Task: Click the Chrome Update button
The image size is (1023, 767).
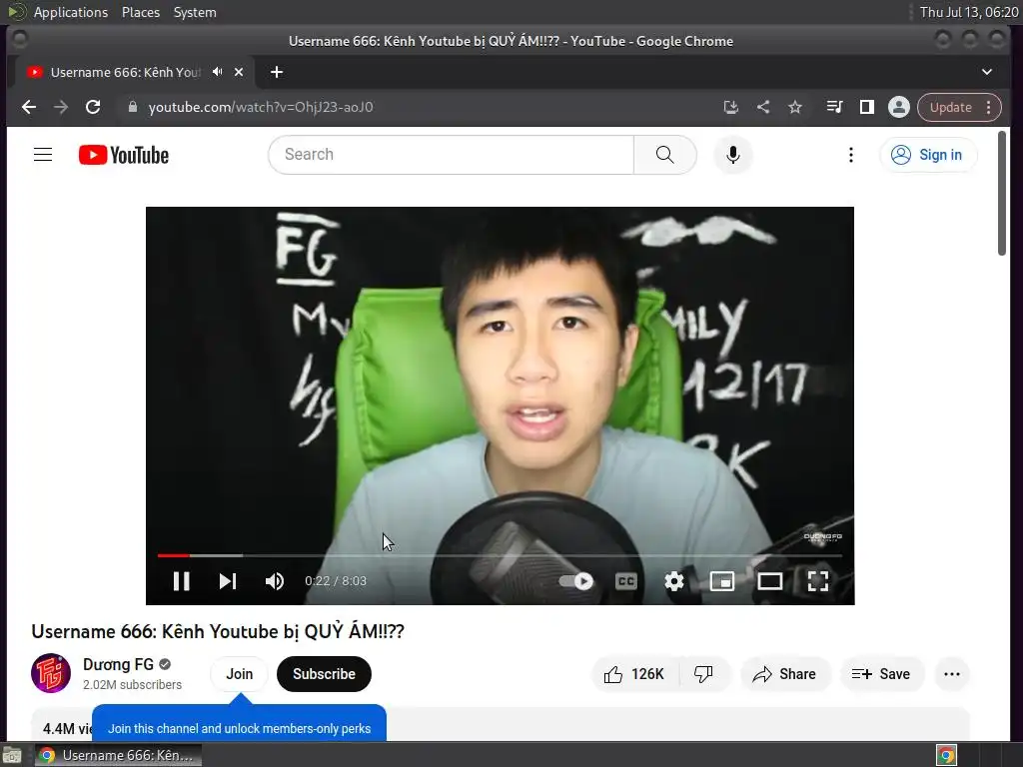Action: (951, 107)
